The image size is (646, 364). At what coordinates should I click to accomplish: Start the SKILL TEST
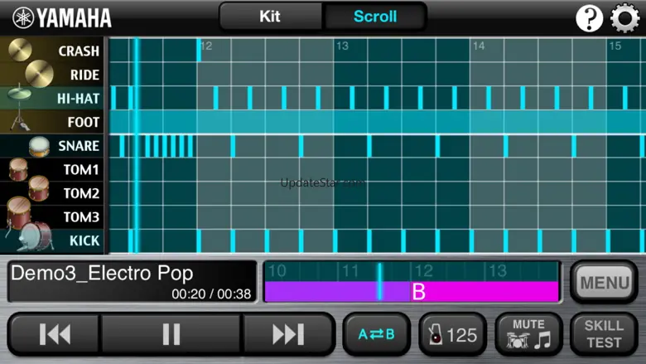point(604,334)
